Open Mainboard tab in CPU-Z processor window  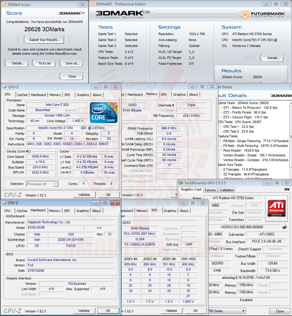(x=38, y=95)
